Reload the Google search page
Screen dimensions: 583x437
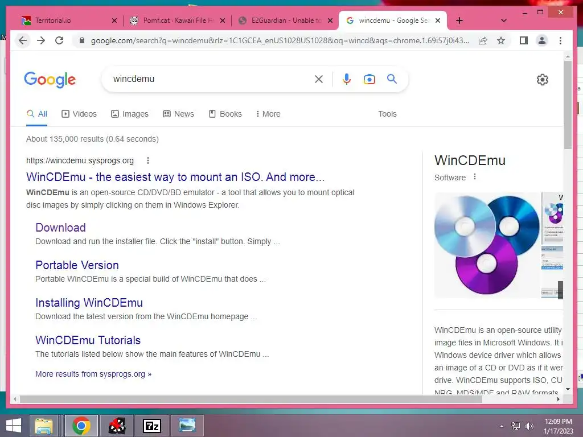(x=59, y=40)
